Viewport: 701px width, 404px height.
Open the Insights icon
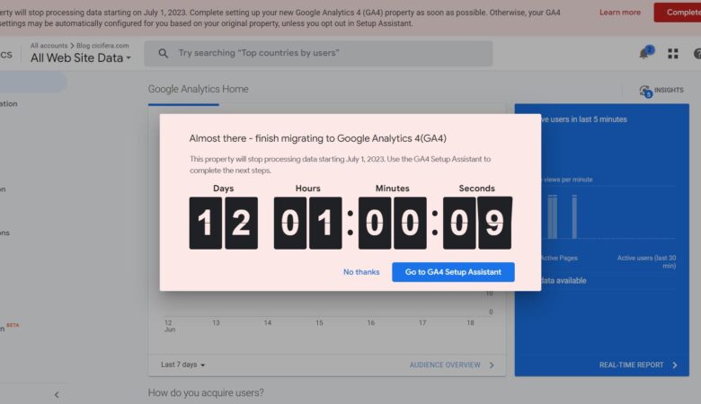[x=645, y=91]
